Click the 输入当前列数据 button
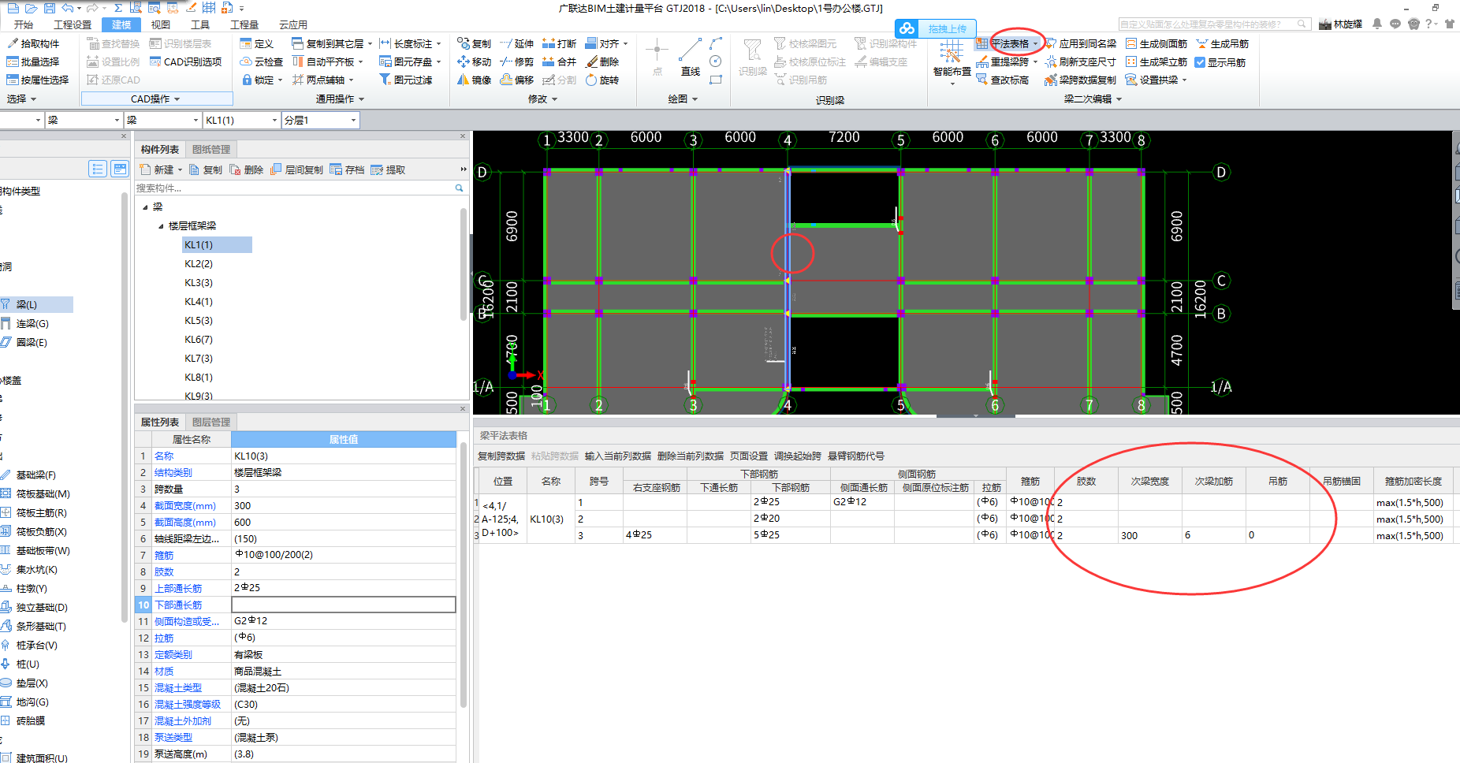This screenshot has height=763, width=1460. tap(618, 456)
